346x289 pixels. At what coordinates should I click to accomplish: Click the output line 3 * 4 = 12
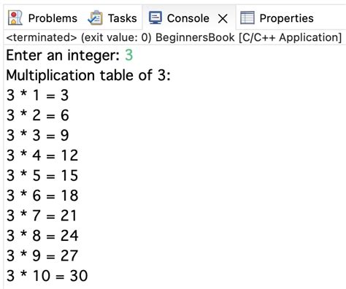pyautogui.click(x=42, y=155)
